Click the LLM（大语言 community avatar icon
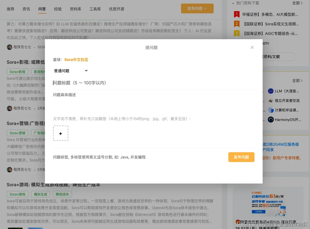The height and width of the screenshot is (229, 310). [x=271, y=91]
